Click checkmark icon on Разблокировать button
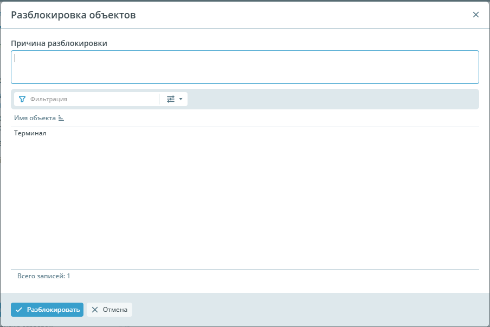Image resolution: width=490 pixels, height=327 pixels. [19, 310]
